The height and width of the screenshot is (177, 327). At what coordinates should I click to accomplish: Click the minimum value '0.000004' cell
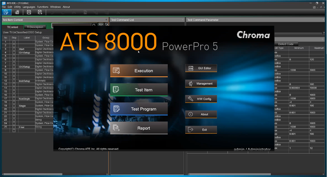[x=299, y=88]
